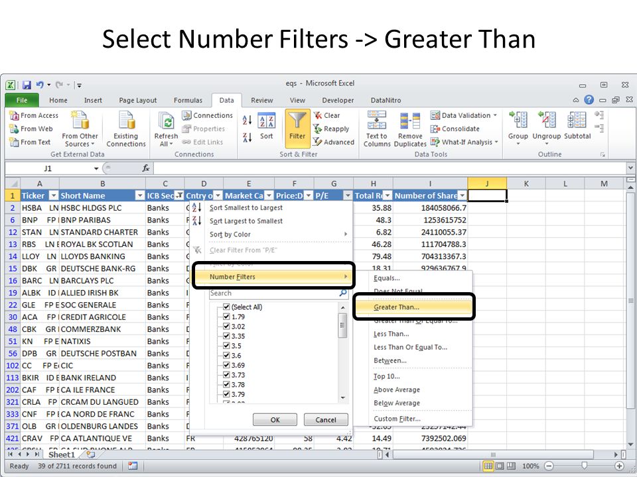Open the Short Name column filter dropdown
Viewport: 637px width, 477px height.
[x=140, y=196]
